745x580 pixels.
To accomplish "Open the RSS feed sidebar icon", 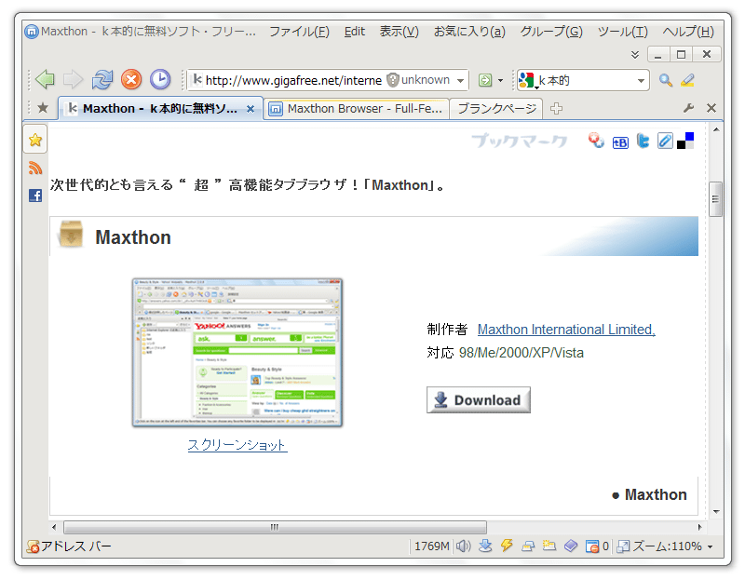I will pos(35,169).
